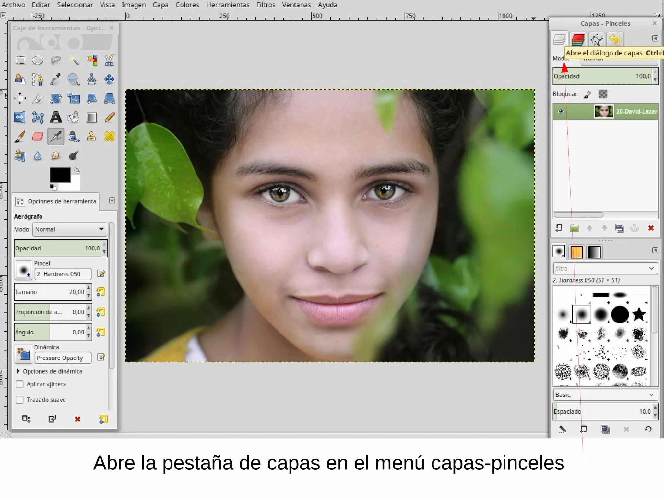Select the Pencil tool

pos(110,117)
